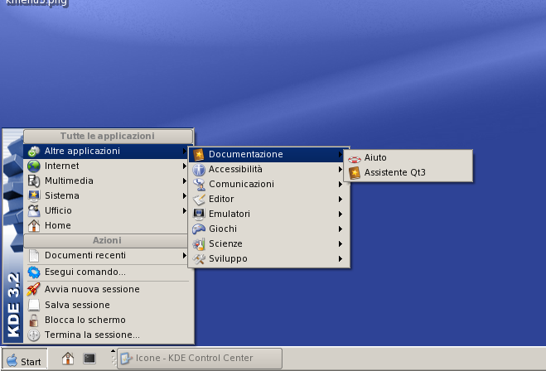Click the Giochi gamepad icon

(199, 229)
